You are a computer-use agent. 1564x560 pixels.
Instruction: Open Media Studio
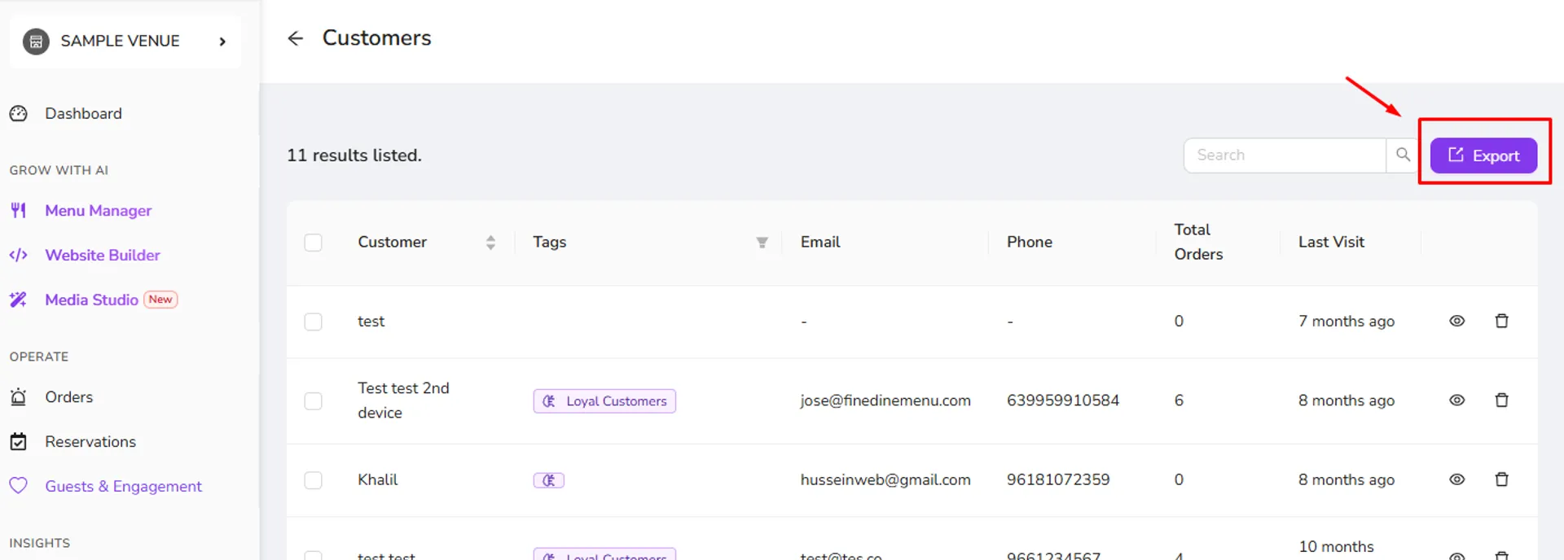(91, 300)
